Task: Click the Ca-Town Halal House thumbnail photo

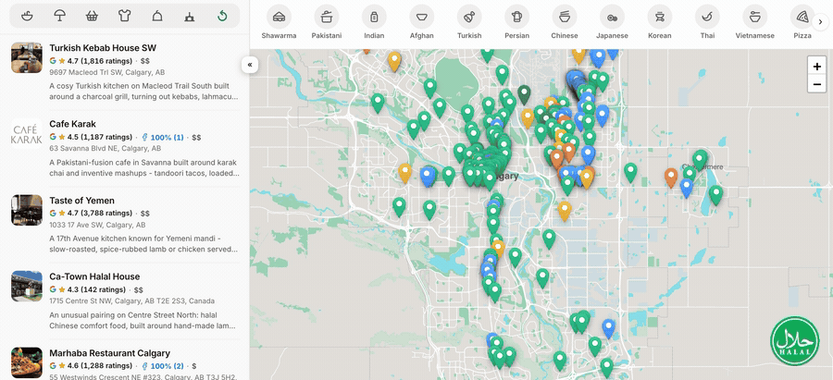Action: [27, 287]
